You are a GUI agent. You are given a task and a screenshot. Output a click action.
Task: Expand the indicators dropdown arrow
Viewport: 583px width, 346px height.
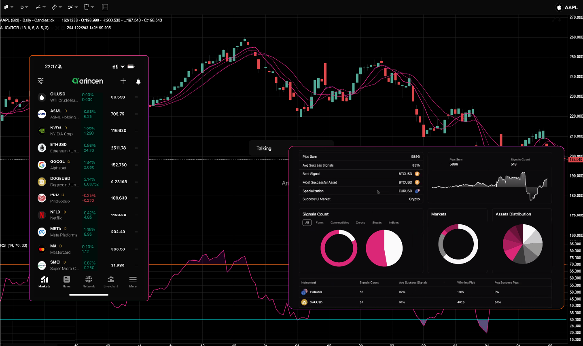click(x=76, y=7)
